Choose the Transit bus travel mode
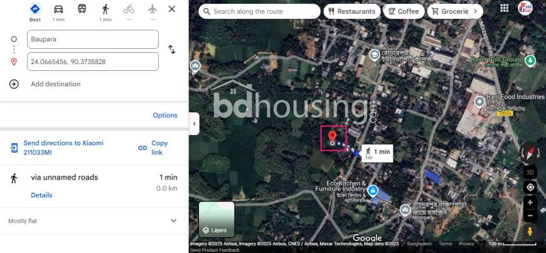546x253 pixels. pyautogui.click(x=82, y=9)
